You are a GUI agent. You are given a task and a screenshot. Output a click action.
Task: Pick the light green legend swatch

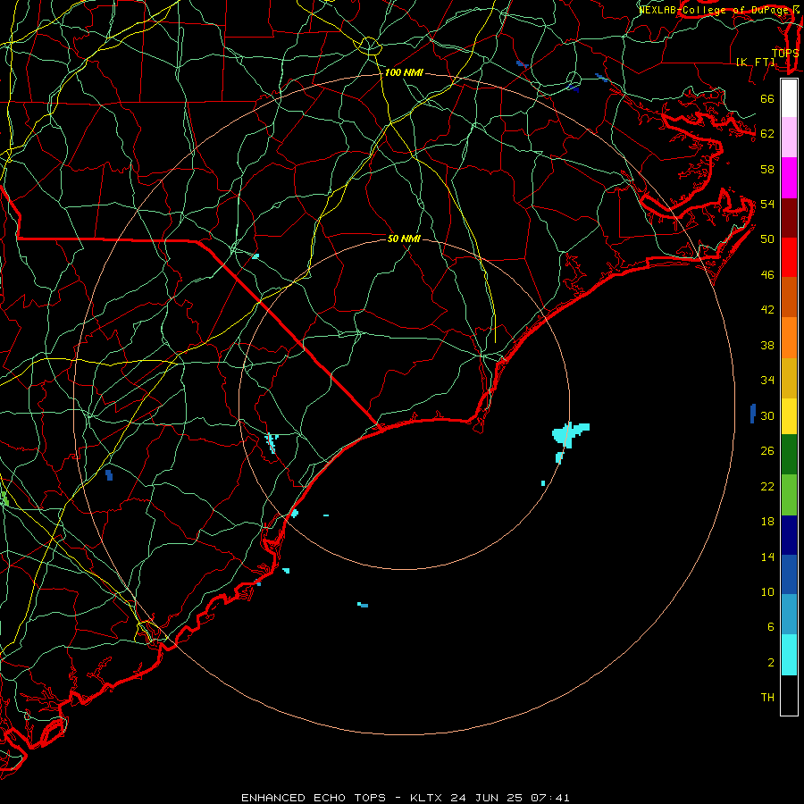click(789, 495)
